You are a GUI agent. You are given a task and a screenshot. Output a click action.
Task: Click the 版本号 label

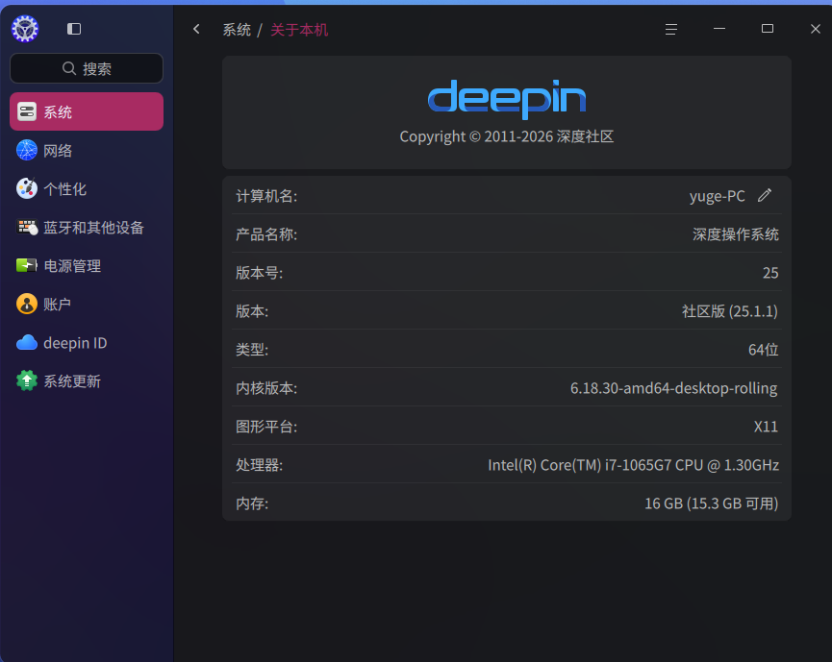coord(259,273)
